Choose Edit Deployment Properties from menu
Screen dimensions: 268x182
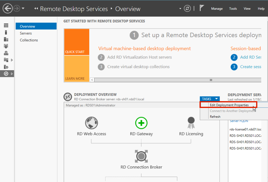229,105
